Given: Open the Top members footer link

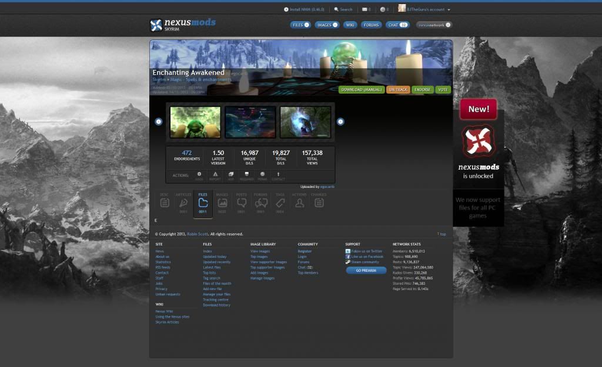Looking at the screenshot, I should click(308, 272).
